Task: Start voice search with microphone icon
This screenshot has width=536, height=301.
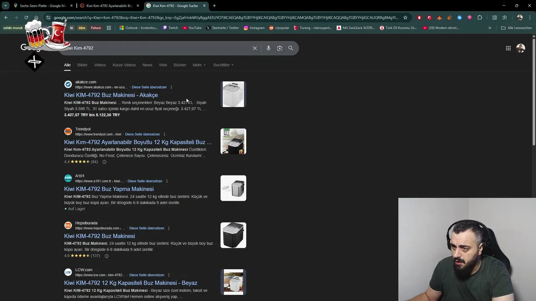Action: (x=268, y=48)
